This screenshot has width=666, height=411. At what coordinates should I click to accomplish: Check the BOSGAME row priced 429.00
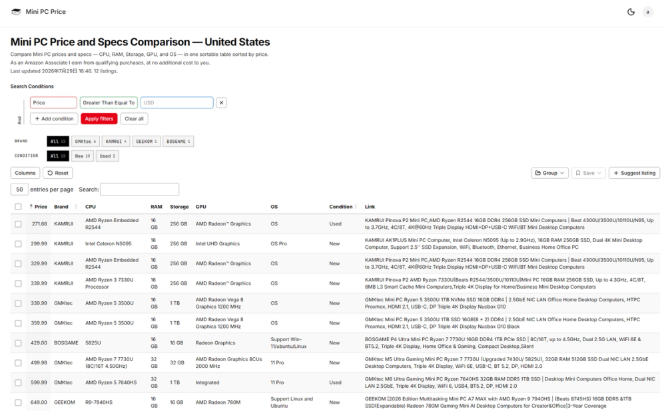(18, 343)
